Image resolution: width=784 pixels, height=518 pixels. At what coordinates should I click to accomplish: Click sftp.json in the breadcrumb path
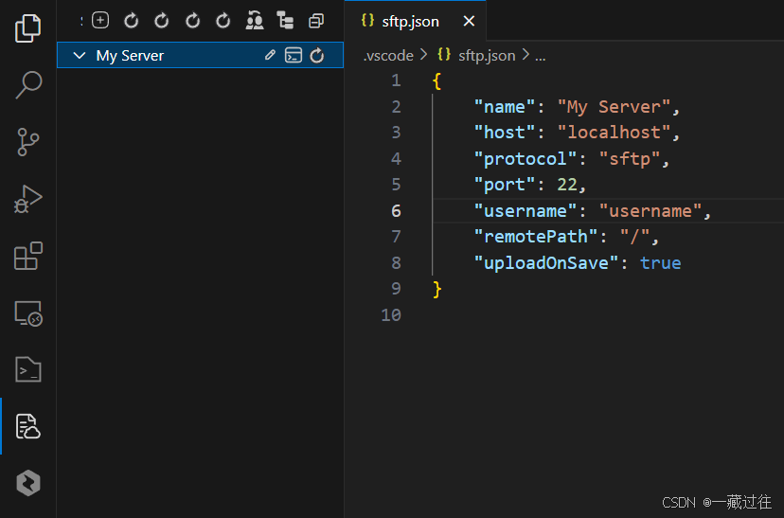click(x=487, y=55)
